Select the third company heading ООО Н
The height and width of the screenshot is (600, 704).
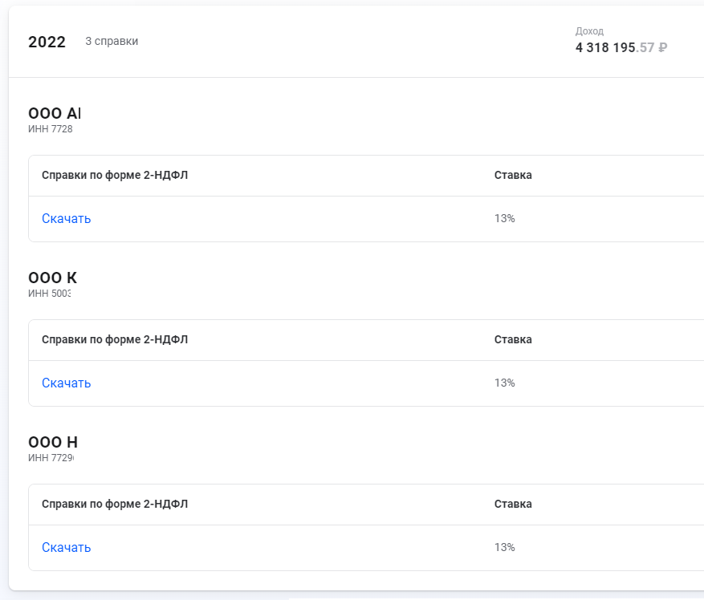tap(52, 442)
